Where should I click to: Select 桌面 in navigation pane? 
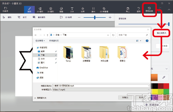[41, 51]
